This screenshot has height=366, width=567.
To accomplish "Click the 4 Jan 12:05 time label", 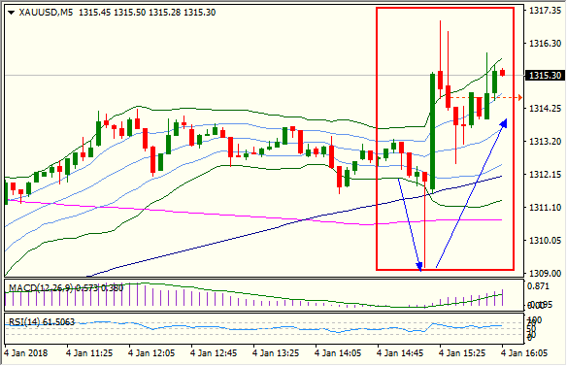I will coord(151,353).
